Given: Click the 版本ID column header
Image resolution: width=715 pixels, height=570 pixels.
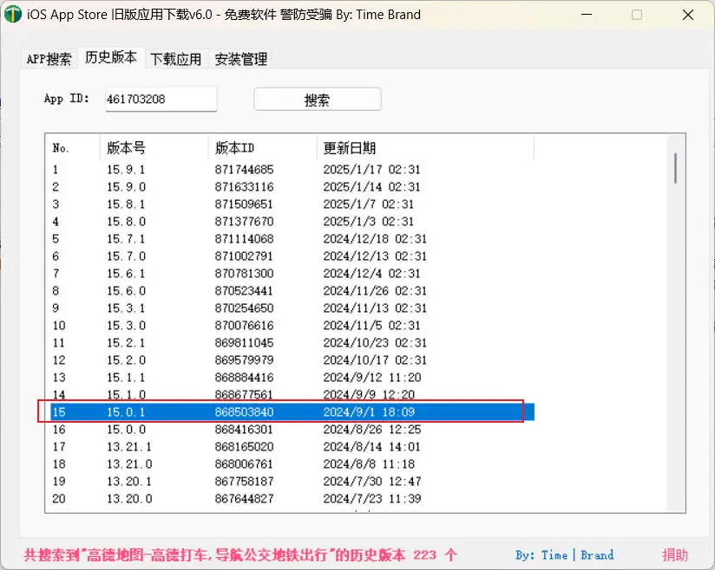Looking at the screenshot, I should point(233,147).
